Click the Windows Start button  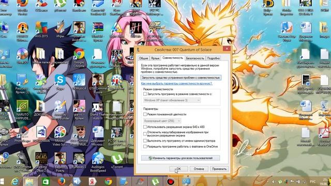coord(2,181)
